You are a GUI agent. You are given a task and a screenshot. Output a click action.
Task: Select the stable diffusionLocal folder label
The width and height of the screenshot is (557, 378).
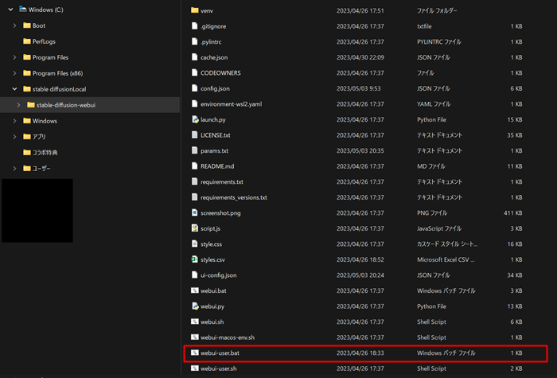(x=60, y=89)
